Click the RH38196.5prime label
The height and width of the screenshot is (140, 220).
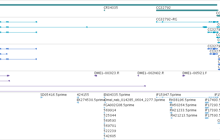[182, 100]
